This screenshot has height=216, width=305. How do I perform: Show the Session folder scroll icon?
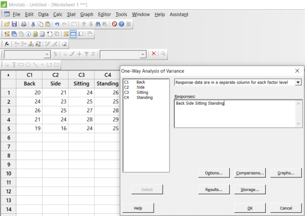click(7, 34)
